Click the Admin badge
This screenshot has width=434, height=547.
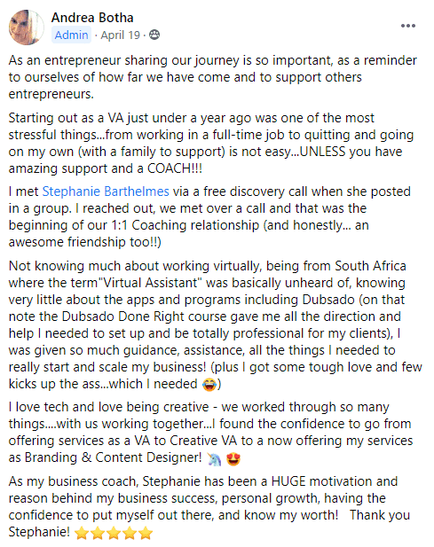(71, 35)
